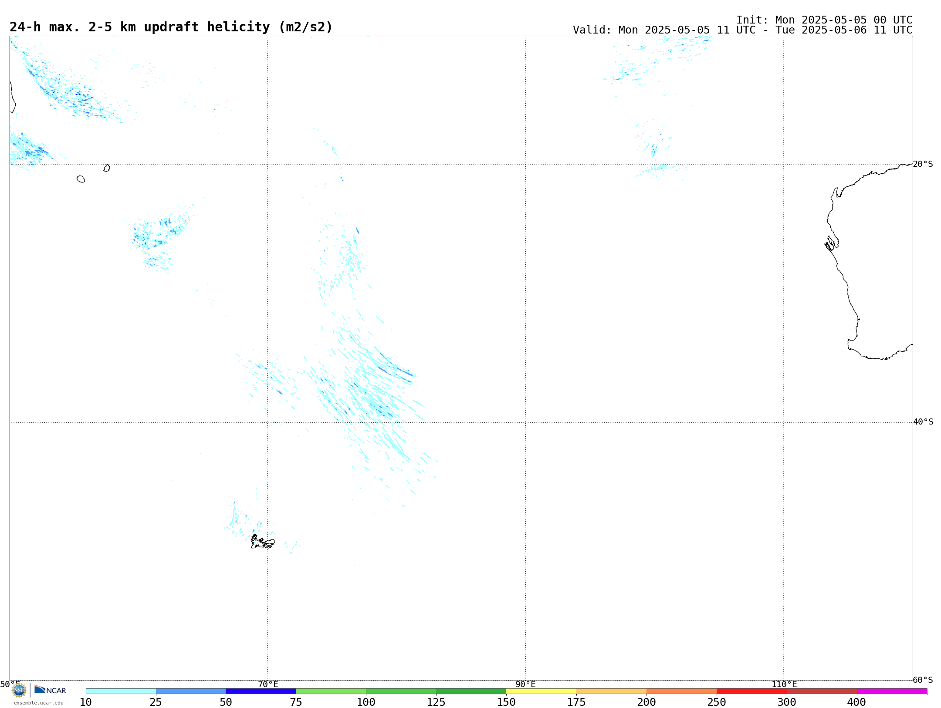Screen dimensions: 941x708
Task: Select the dark green 125-150 color swatch
Action: [x=471, y=691]
